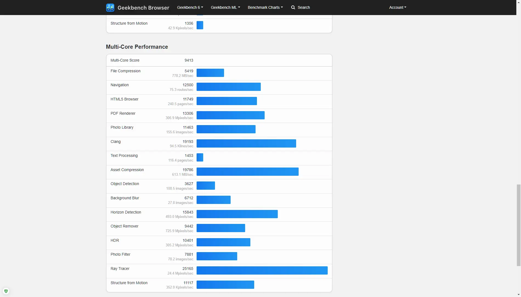Select the Horizon Detection label
Screen dimensions: 521x297
pyautogui.click(x=126, y=212)
